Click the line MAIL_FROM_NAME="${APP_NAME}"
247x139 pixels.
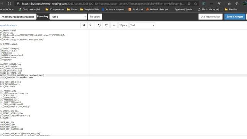coord(15,107)
